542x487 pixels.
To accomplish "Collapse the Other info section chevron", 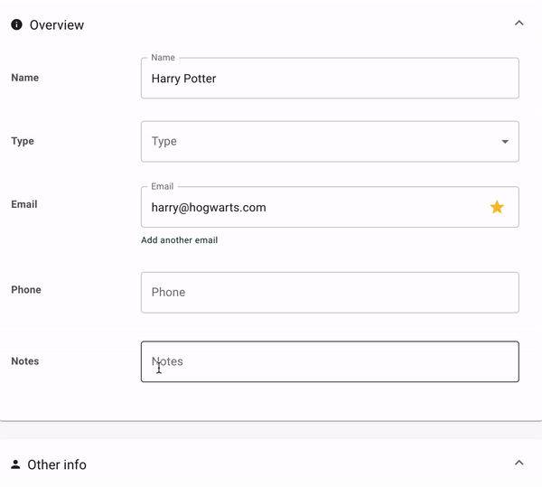I will [x=519, y=463].
